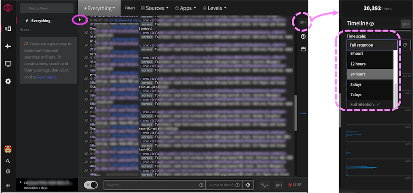
Task: Collapse sidebar with the left arrow icon
Action: [8, 186]
